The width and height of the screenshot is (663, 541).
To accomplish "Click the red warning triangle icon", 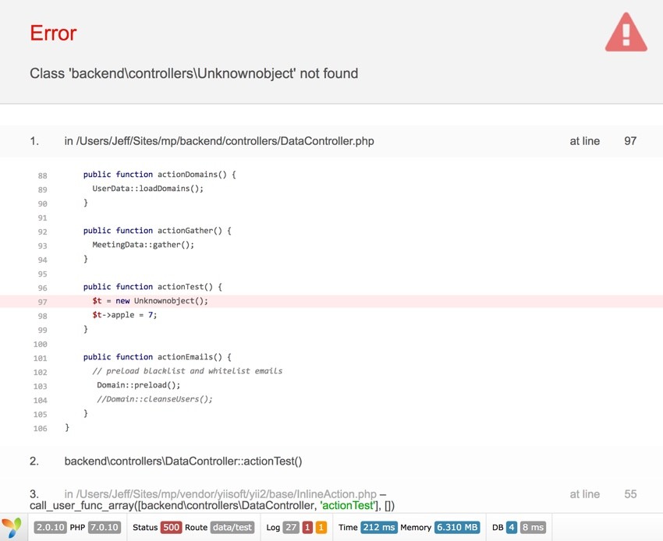I will click(626, 33).
